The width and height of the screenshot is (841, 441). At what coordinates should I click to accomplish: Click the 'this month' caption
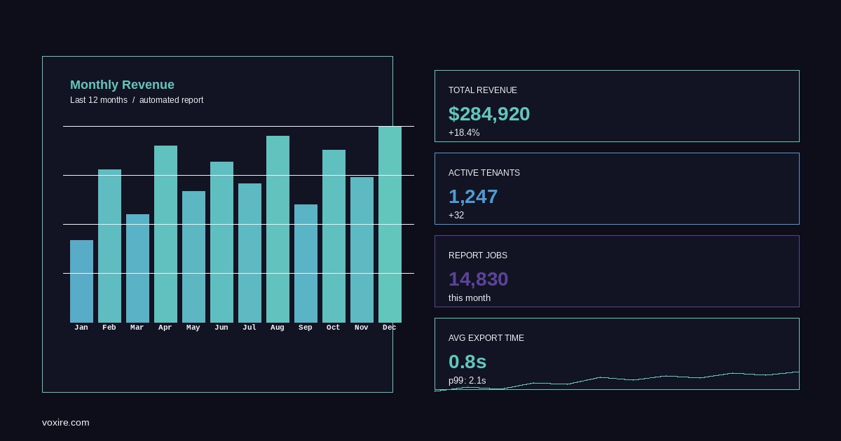(x=470, y=297)
